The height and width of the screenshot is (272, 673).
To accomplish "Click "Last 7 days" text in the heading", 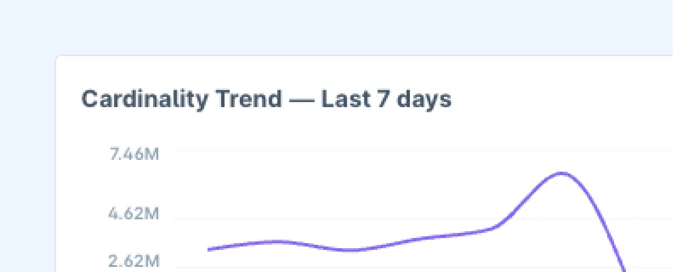I will coord(386,99).
